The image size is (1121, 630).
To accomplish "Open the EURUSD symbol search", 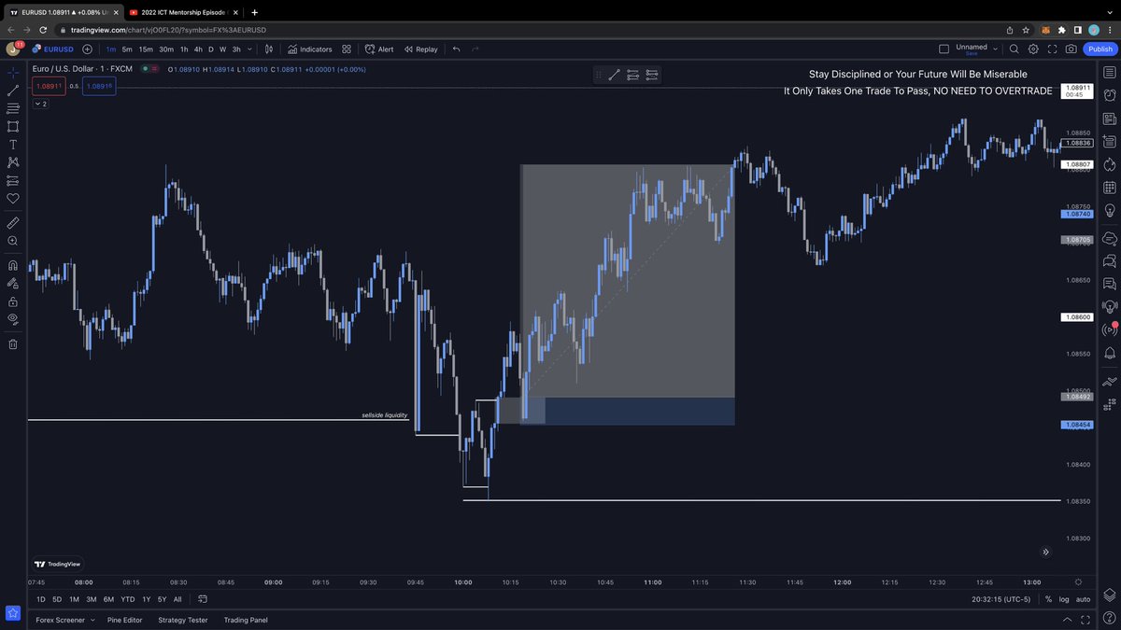I will click(52, 49).
